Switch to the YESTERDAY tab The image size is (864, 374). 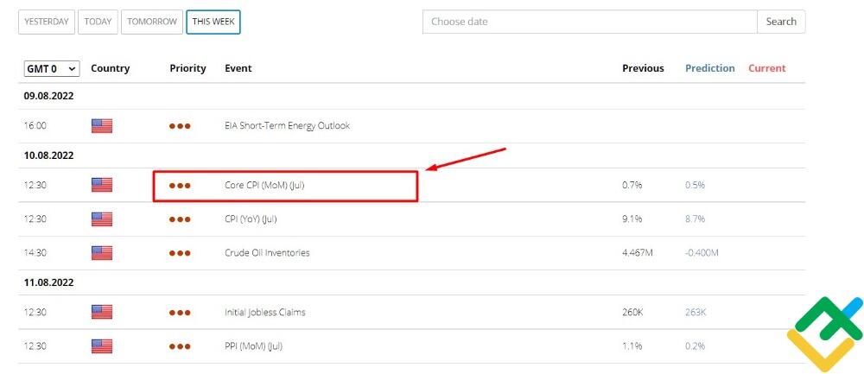[x=47, y=22]
